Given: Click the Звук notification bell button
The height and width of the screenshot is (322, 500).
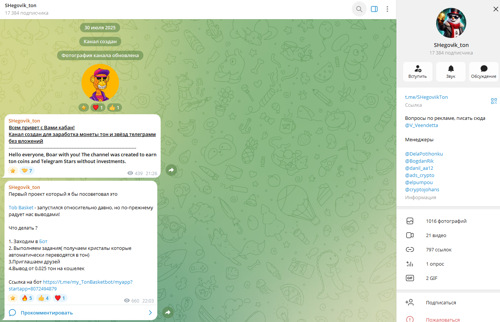Looking at the screenshot, I should point(451,72).
